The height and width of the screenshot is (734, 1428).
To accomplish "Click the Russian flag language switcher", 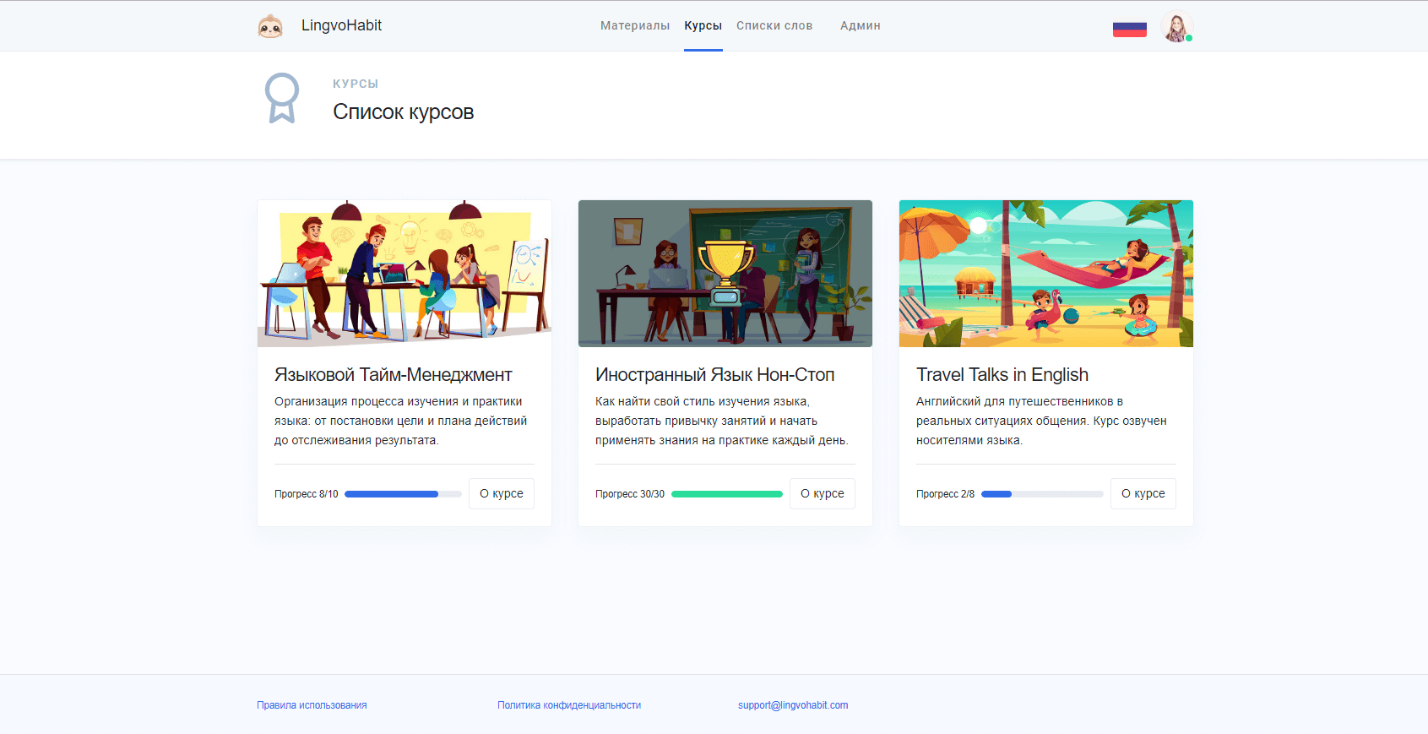I will (x=1130, y=27).
